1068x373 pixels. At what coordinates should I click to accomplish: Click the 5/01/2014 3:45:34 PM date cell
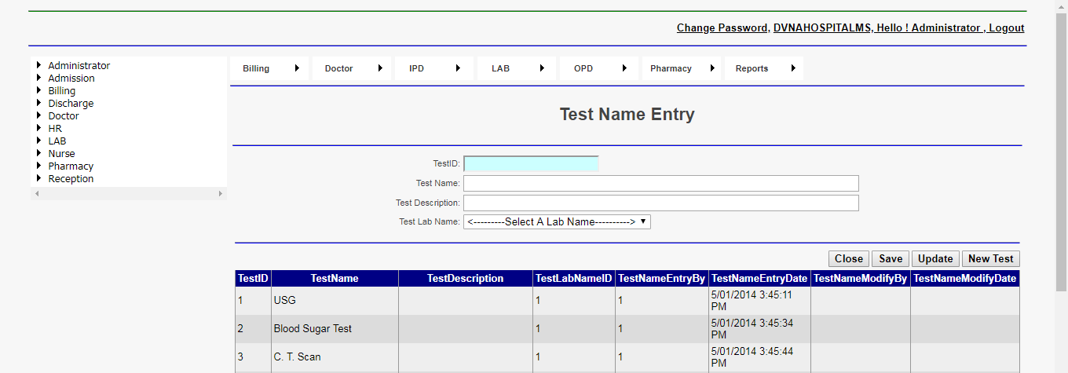pyautogui.click(x=759, y=329)
